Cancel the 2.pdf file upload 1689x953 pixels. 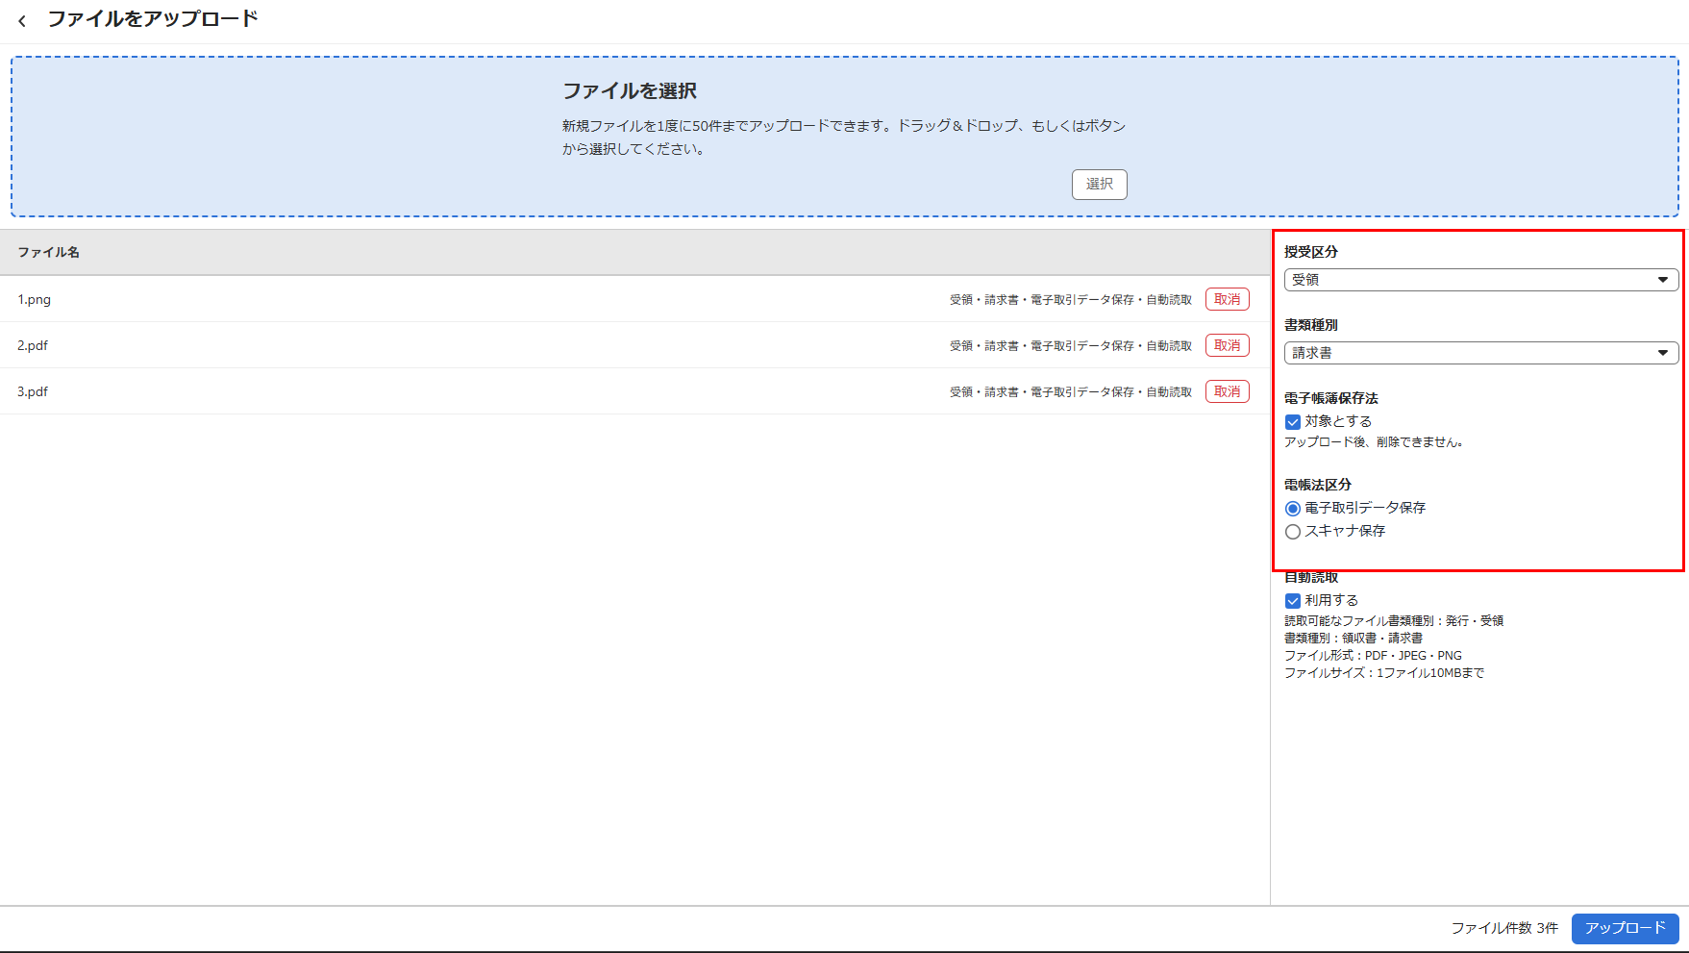1227,345
